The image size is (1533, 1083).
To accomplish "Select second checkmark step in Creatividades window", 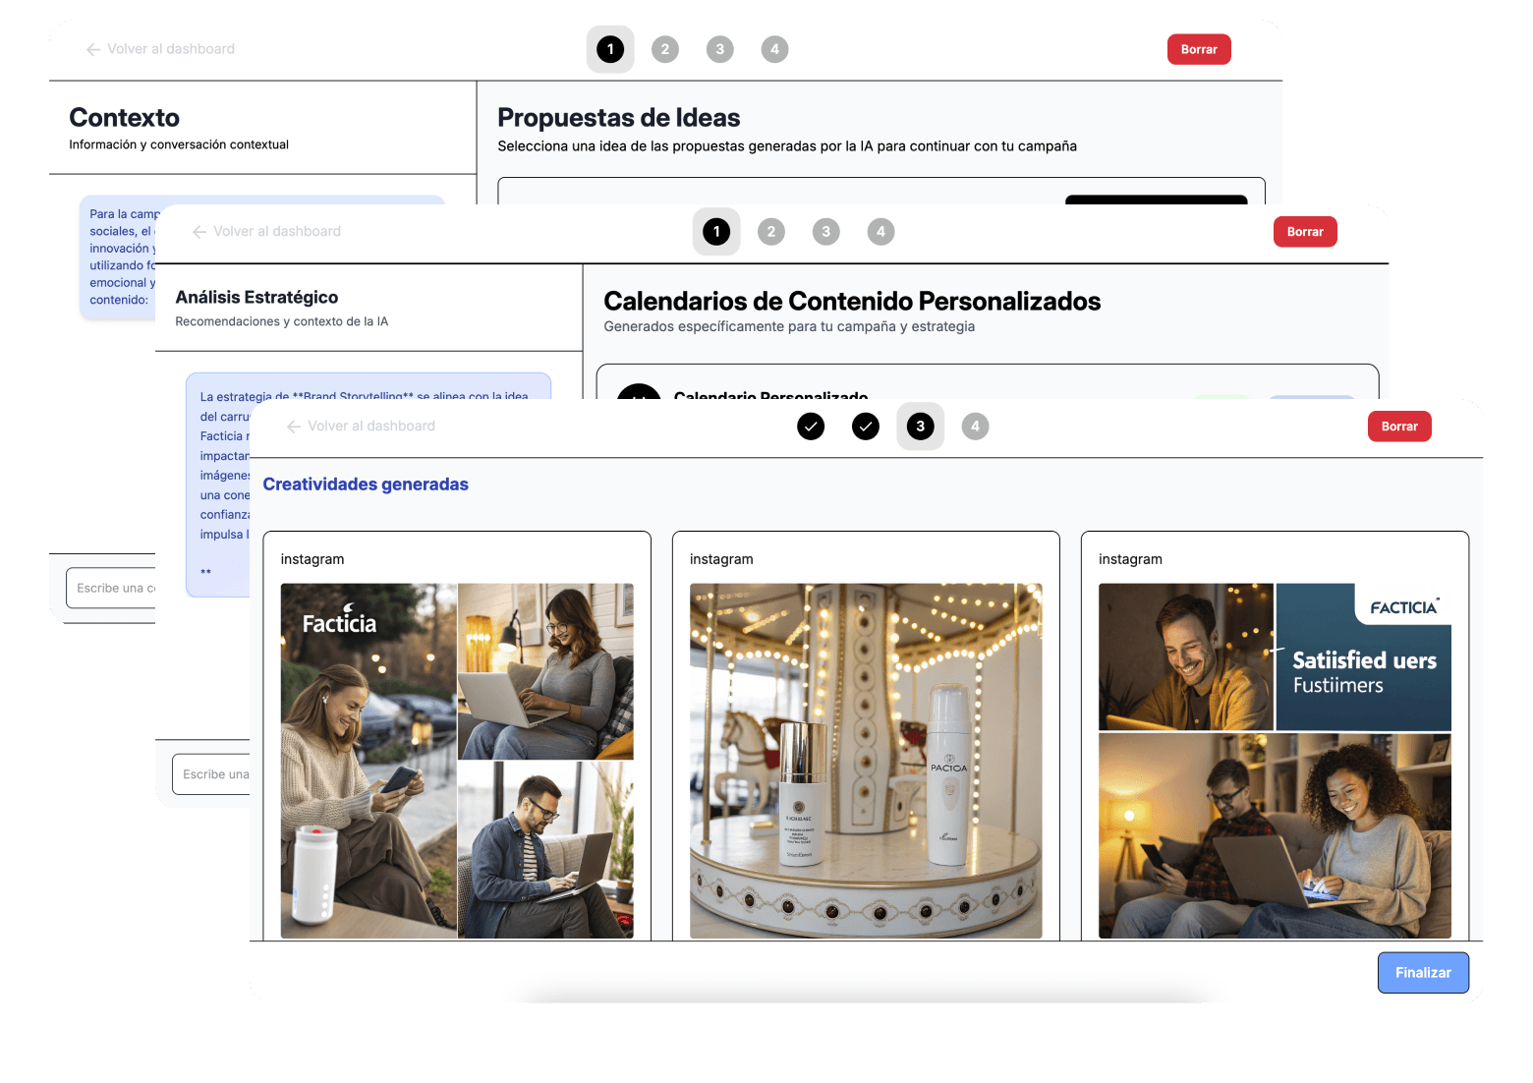I will [866, 427].
